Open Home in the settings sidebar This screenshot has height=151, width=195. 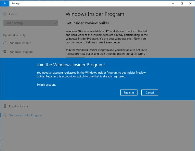click(13, 14)
